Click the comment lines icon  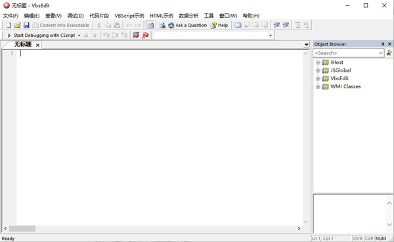pos(297,25)
